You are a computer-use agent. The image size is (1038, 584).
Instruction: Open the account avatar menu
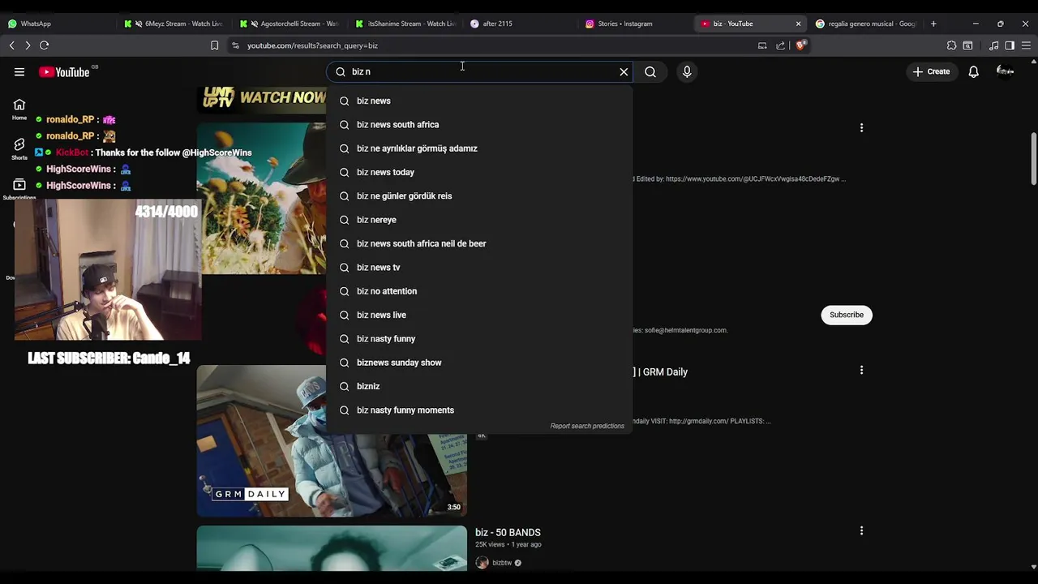click(x=1005, y=72)
